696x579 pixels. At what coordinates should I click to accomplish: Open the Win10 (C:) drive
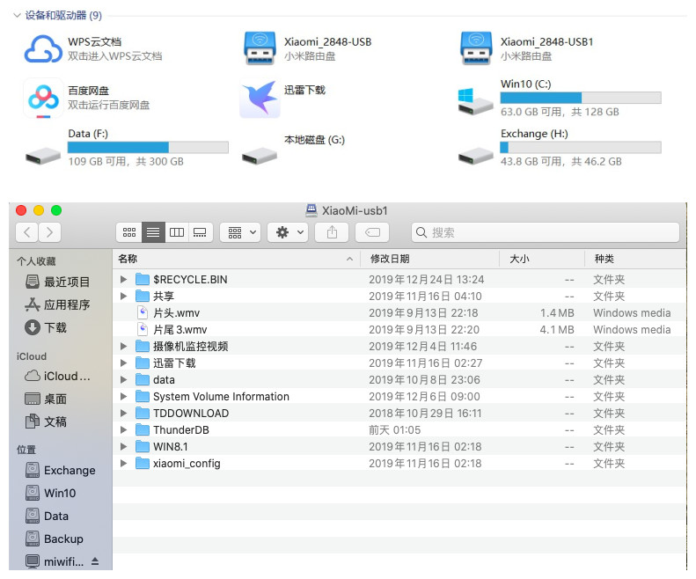coord(476,99)
